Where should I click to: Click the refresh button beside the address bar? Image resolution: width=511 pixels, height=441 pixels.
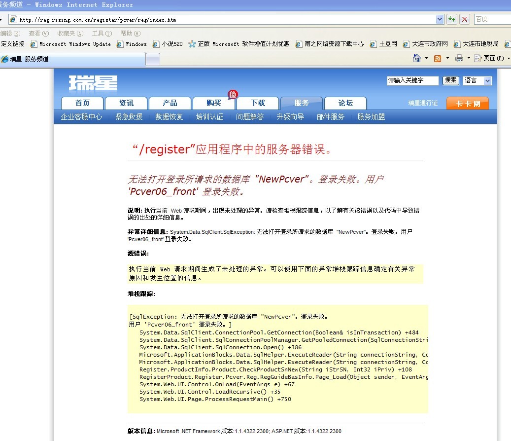coord(452,20)
